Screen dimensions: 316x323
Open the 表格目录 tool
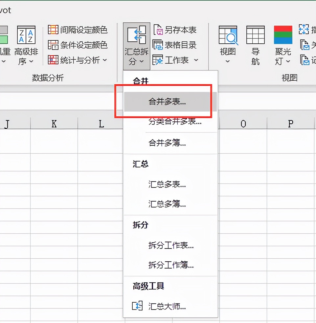click(x=175, y=45)
